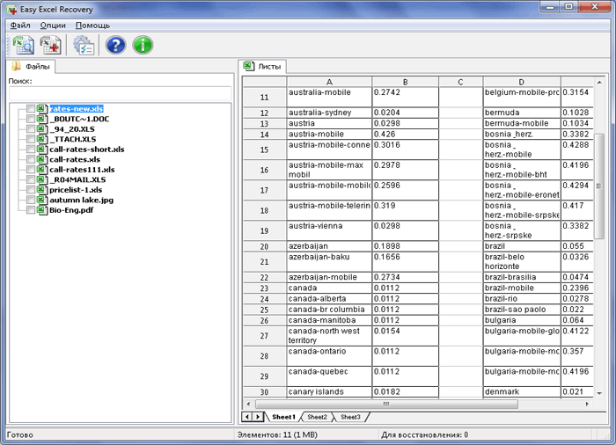Select the checkbox for Bio-Eng.pdf
The width and height of the screenshot is (616, 445).
[31, 210]
